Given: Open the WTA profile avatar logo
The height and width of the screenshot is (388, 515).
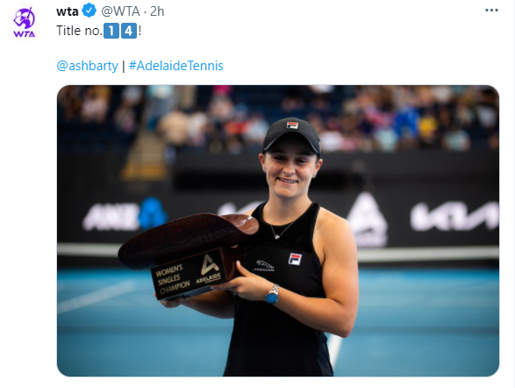Looking at the screenshot, I should (x=24, y=22).
